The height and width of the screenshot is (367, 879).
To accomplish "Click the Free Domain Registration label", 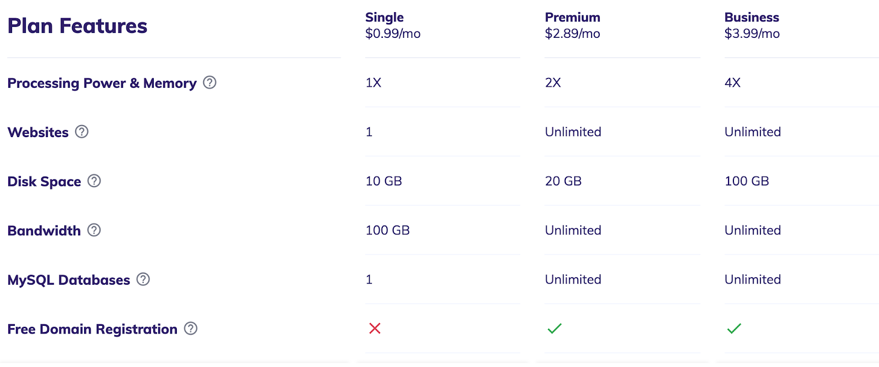I will [92, 329].
